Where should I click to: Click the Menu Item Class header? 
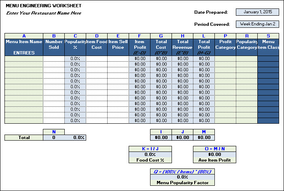pyautogui.click(x=268, y=47)
